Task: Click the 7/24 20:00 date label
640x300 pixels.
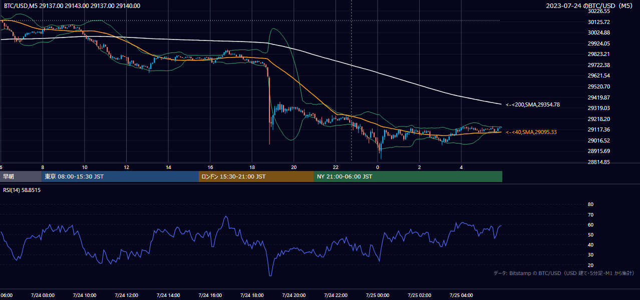Action: point(294,295)
